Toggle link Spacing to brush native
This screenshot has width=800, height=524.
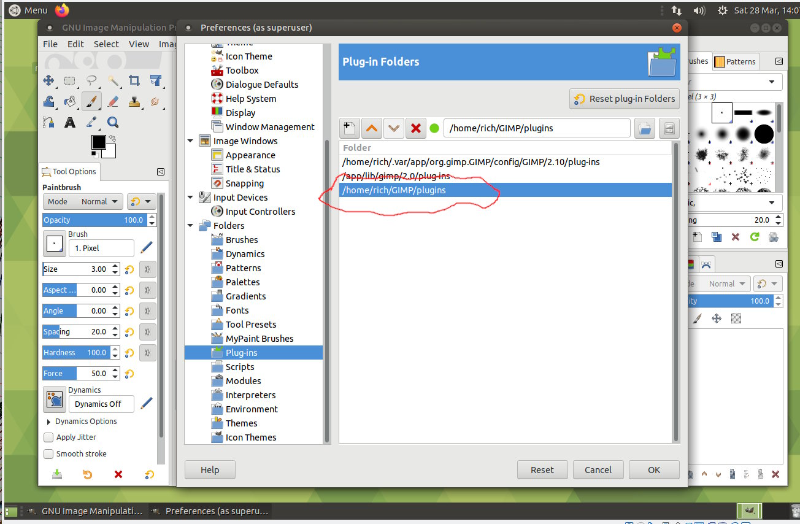[147, 332]
